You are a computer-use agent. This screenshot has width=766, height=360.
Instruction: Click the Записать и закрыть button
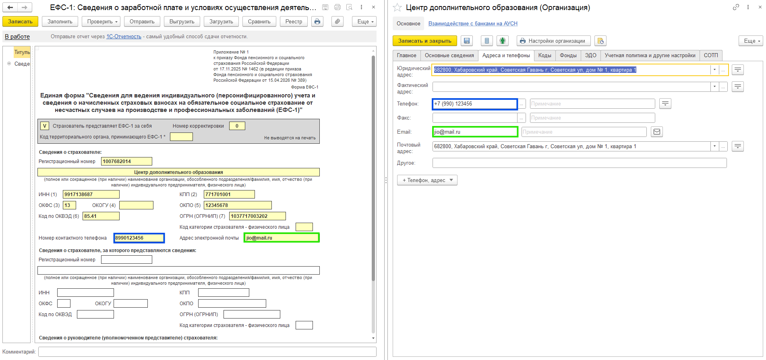[x=425, y=41]
